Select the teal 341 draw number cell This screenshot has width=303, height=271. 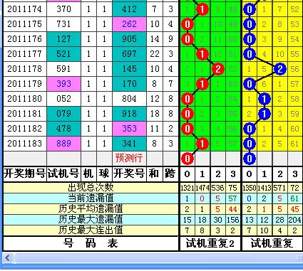[x=129, y=144]
